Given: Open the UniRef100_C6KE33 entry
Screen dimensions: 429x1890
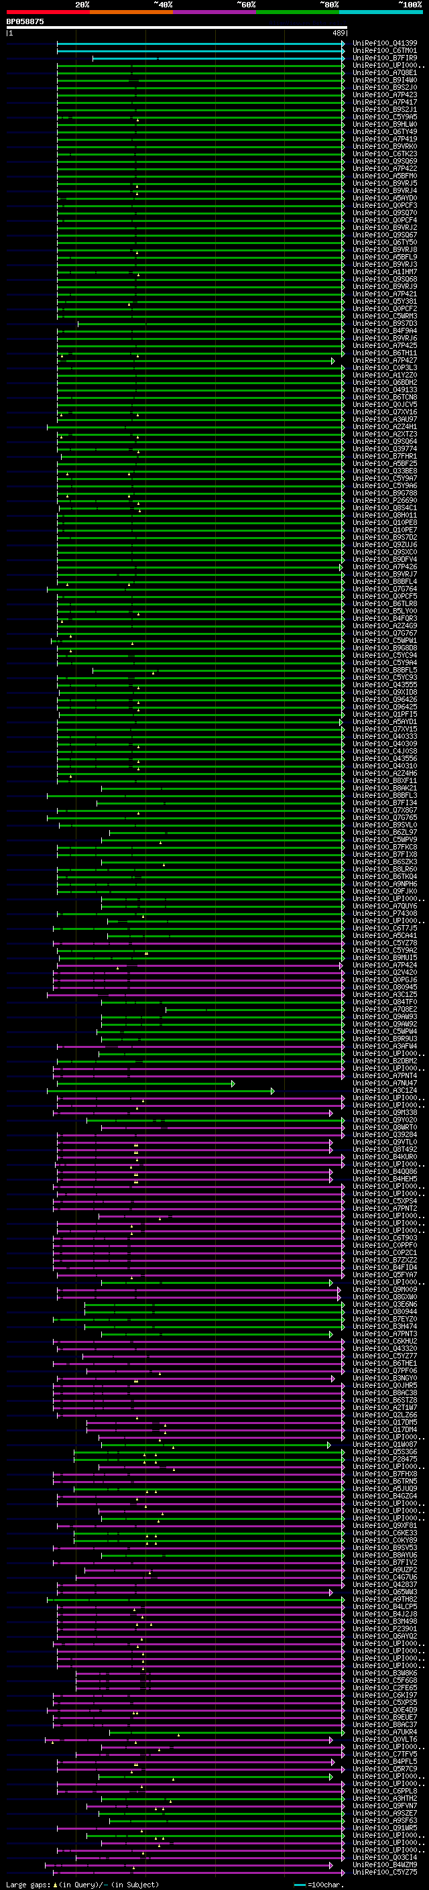Looking at the screenshot, I should point(384,1533).
